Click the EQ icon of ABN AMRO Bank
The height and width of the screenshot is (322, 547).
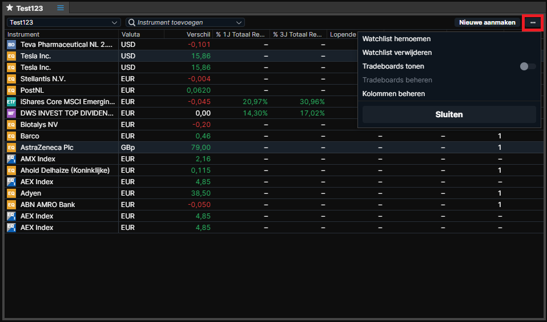11,205
